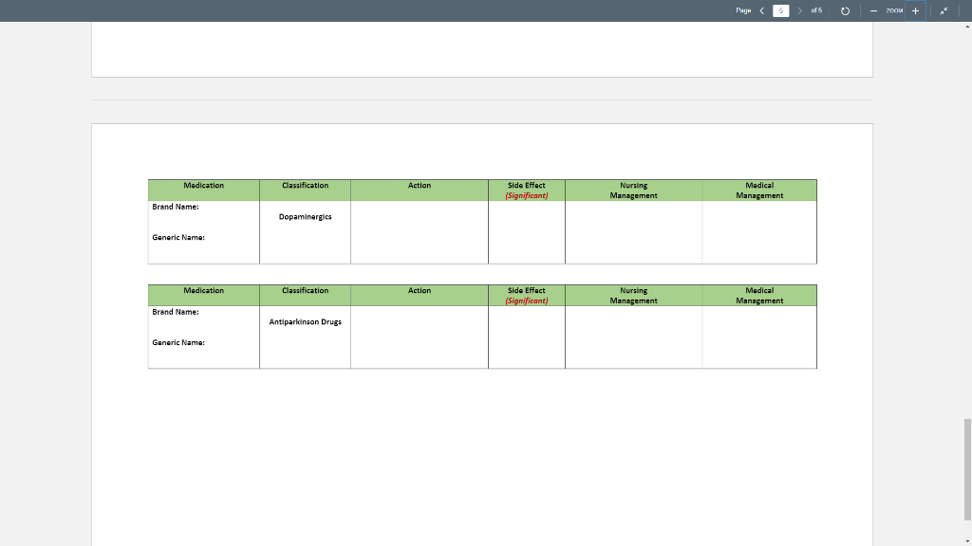Click the vertical scrollbar thumb

[x=967, y=470]
